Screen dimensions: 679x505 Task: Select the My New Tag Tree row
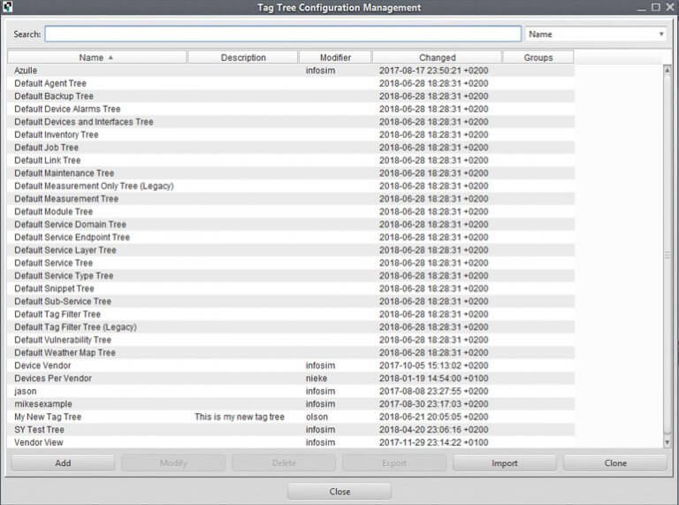pos(48,417)
